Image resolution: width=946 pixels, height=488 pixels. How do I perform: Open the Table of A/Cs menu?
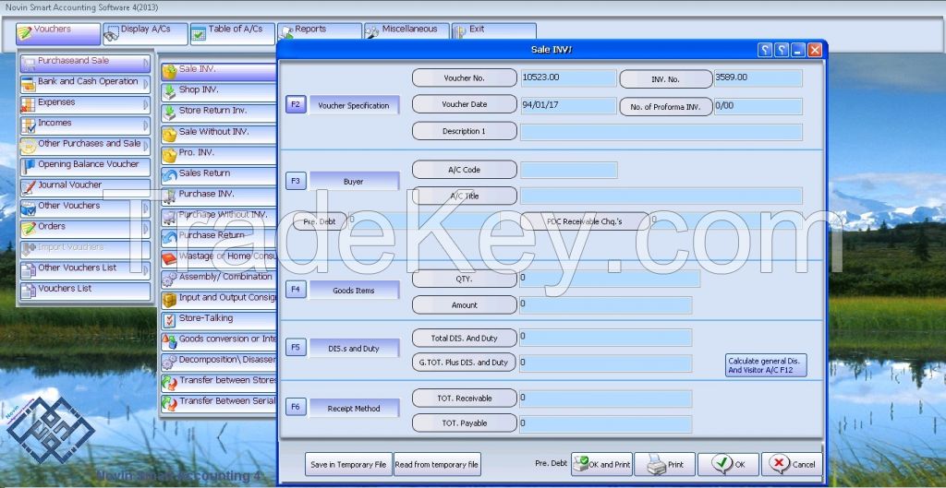(x=233, y=31)
